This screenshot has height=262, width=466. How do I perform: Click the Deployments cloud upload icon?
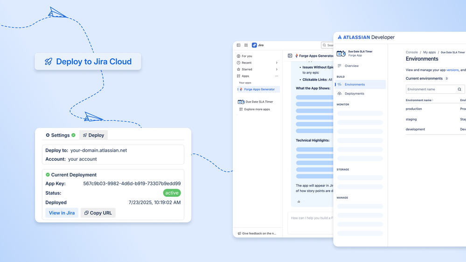click(x=340, y=94)
